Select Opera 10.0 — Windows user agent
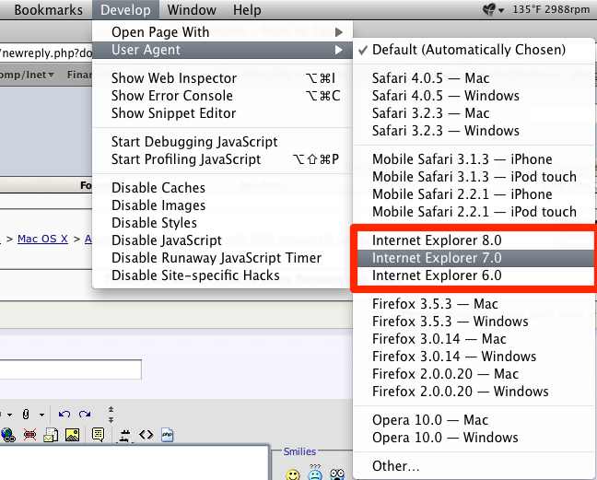This screenshot has width=597, height=480. click(x=474, y=438)
